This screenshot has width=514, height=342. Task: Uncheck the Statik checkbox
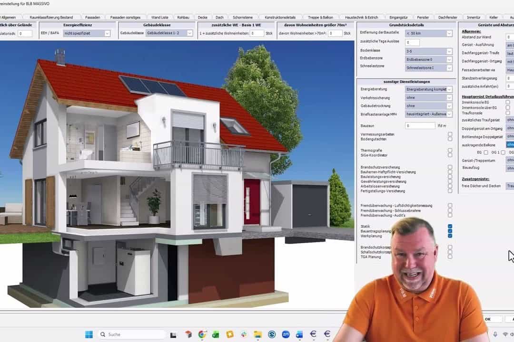coord(450,227)
